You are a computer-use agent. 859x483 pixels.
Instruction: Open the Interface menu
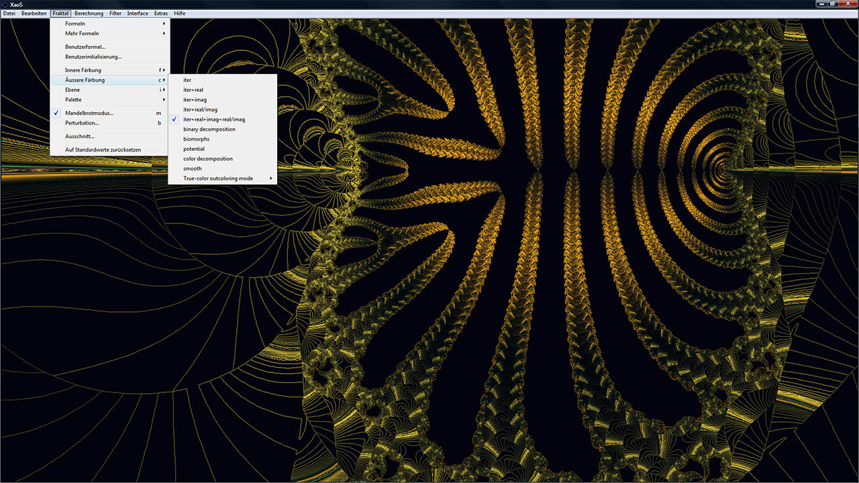138,13
